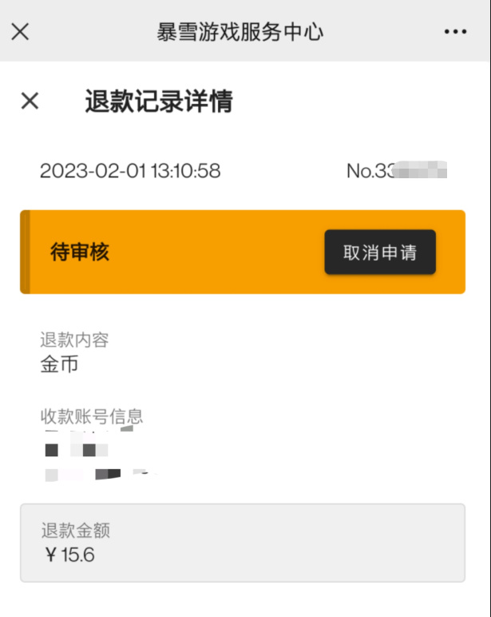The height and width of the screenshot is (617, 491).
Task: Tap the gray 退款金额 summary box
Action: [243, 543]
